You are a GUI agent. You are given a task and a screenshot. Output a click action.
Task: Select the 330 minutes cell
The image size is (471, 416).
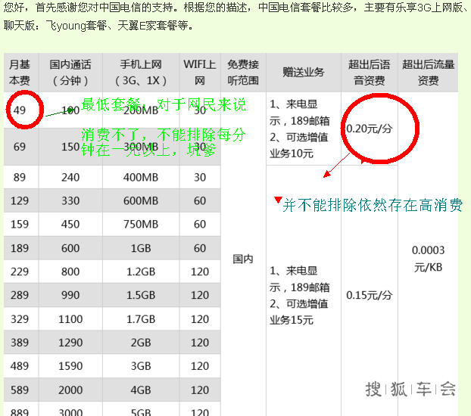[x=70, y=200]
